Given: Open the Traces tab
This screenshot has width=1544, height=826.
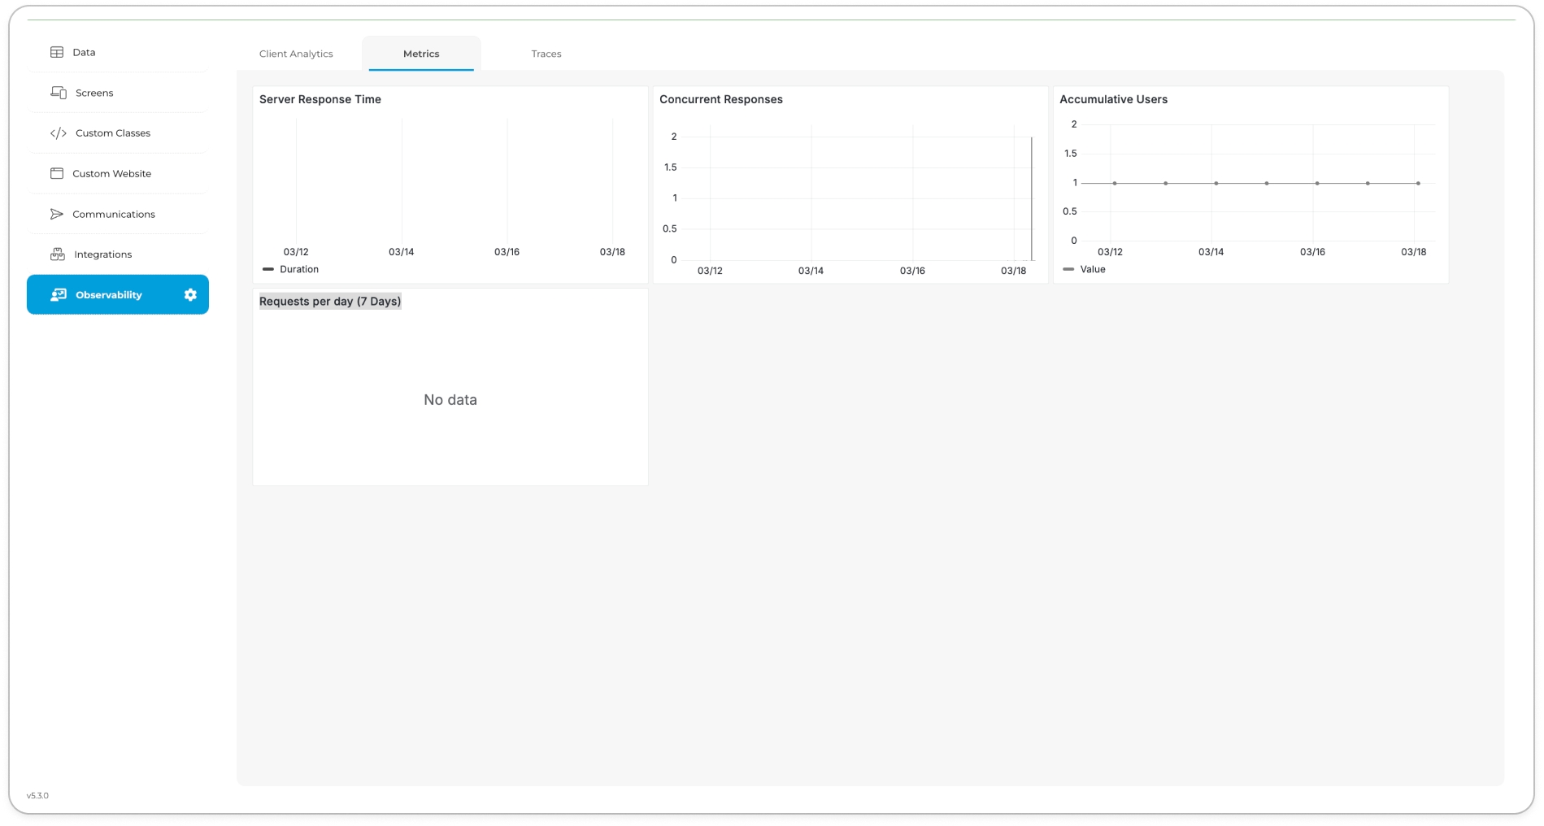Looking at the screenshot, I should pyautogui.click(x=546, y=54).
